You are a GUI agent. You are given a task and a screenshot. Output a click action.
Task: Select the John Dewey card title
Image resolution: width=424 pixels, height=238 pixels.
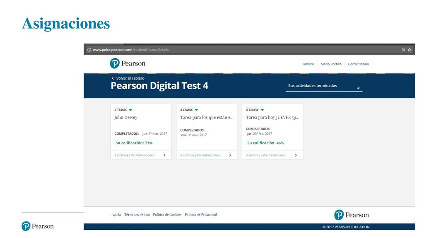126,117
